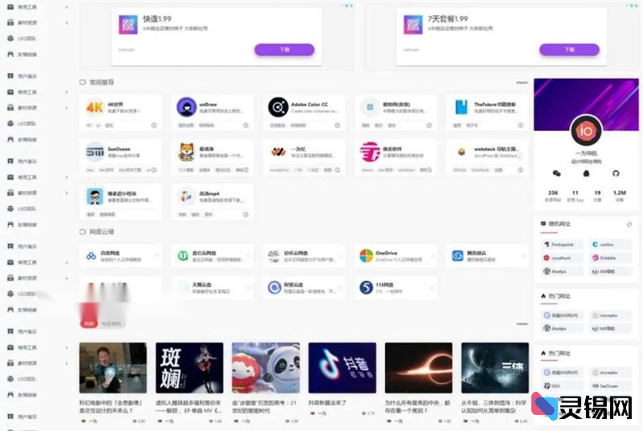Click the Shiba dog site icon
Screen dimensions: 643x431
[x=186, y=152]
